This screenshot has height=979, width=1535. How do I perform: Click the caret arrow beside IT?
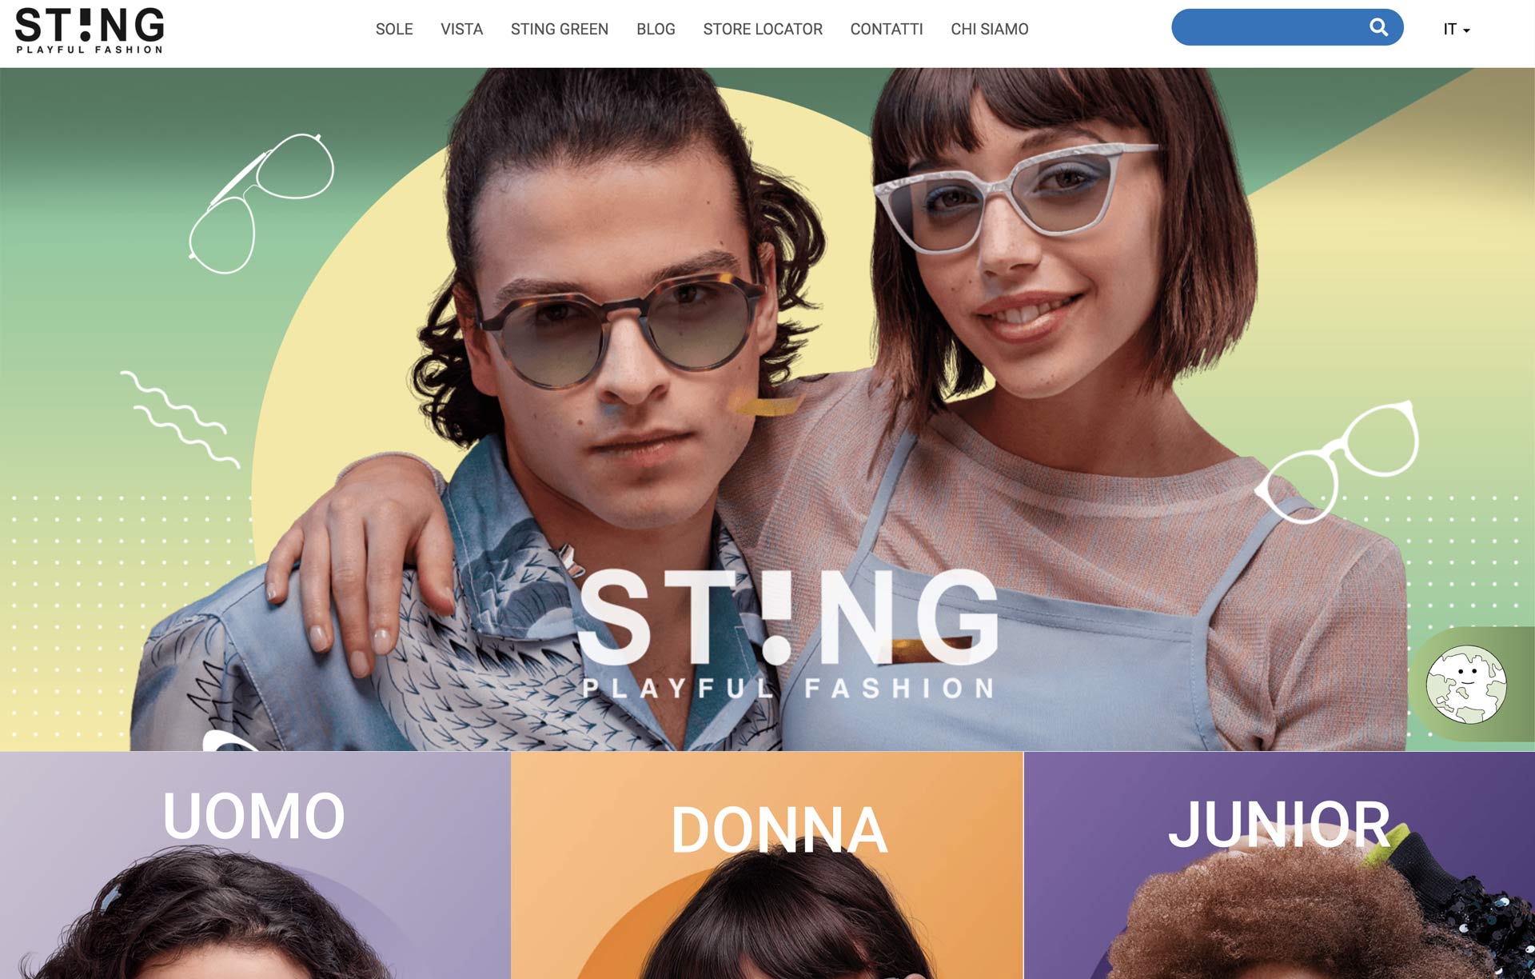[1466, 30]
